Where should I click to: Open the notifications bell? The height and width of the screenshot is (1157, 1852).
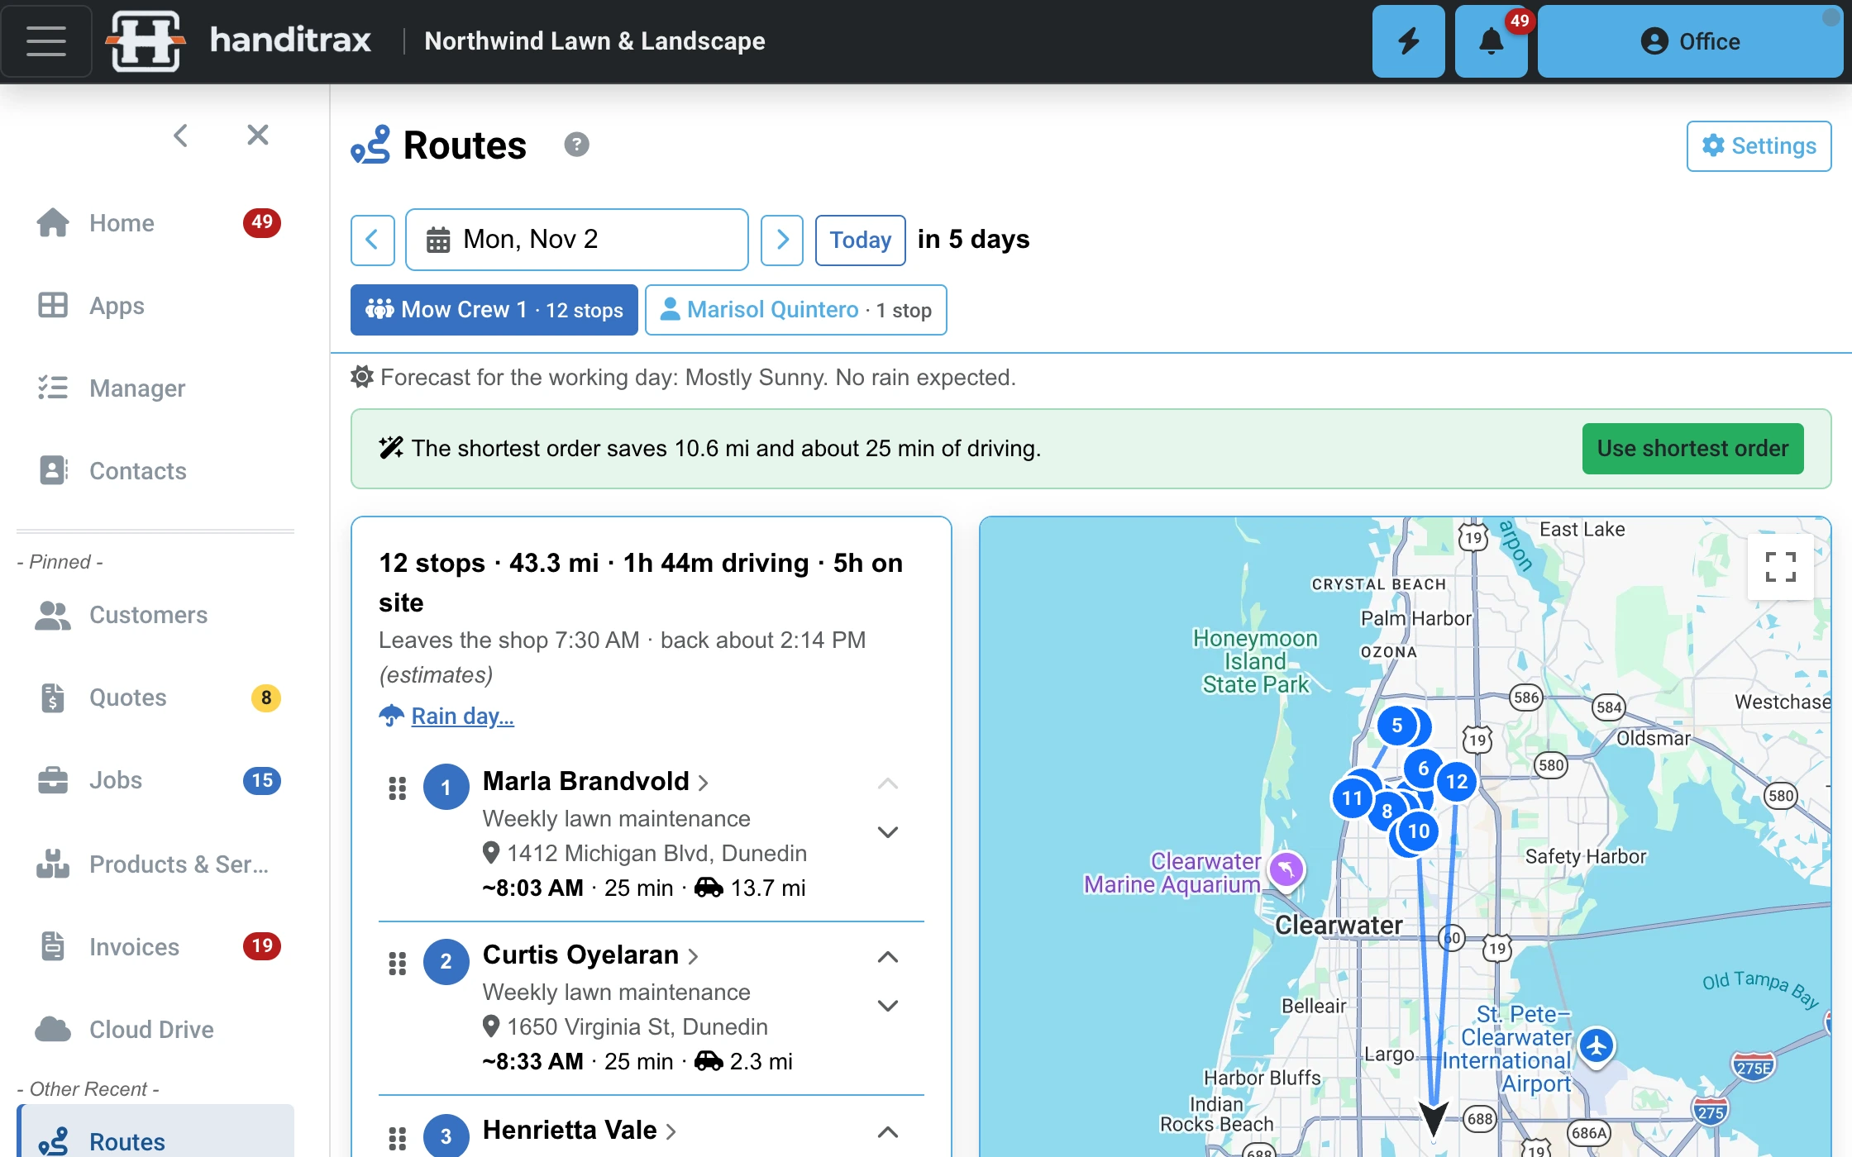[1491, 41]
